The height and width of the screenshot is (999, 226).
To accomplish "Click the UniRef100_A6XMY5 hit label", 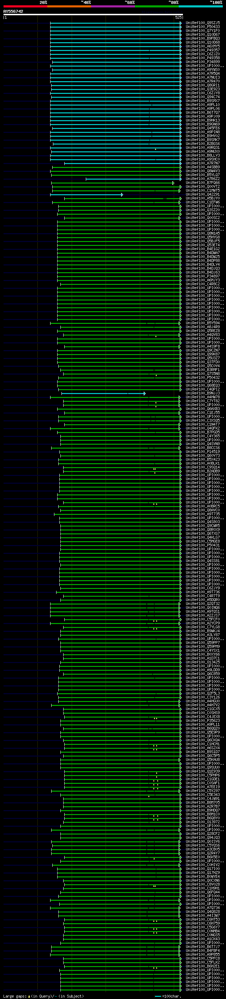I will [x=203, y=46].
